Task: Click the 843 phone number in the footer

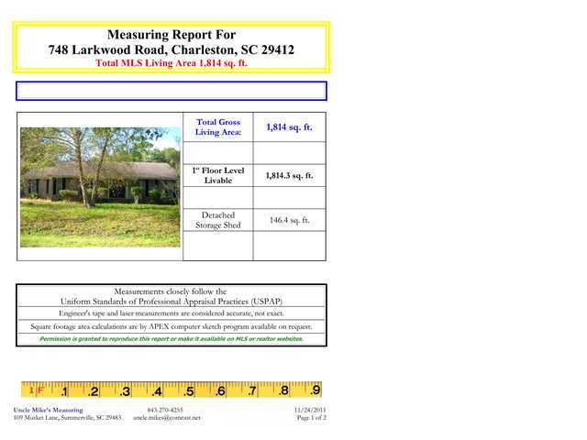Action: [x=165, y=410]
